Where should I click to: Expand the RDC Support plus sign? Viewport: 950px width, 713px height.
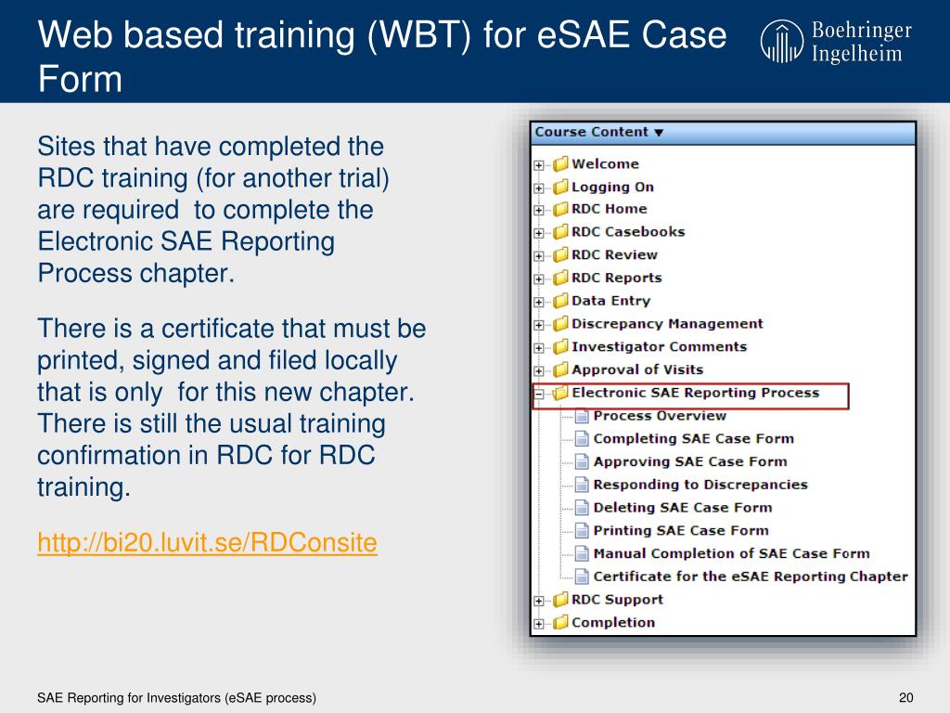click(539, 601)
